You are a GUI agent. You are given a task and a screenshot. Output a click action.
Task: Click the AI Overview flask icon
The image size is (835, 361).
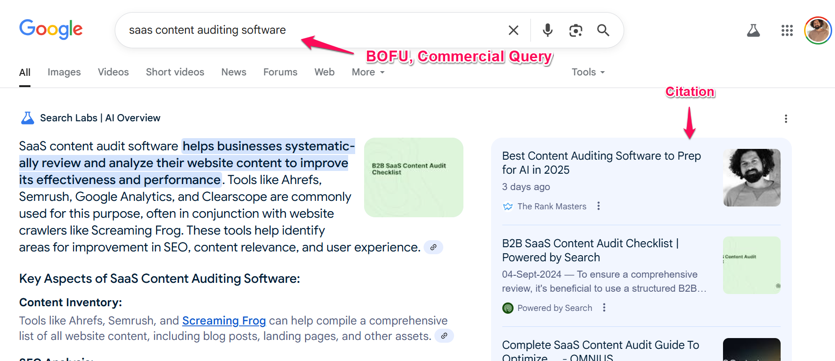tap(28, 118)
